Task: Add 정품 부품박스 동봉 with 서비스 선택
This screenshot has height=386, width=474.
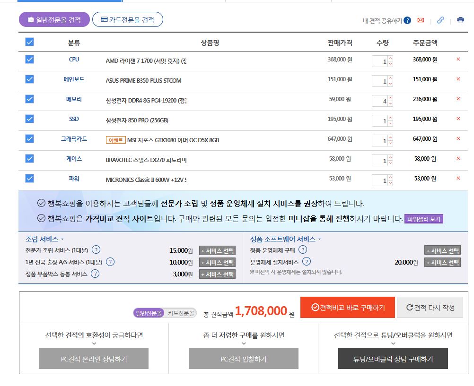Action: 217,274
